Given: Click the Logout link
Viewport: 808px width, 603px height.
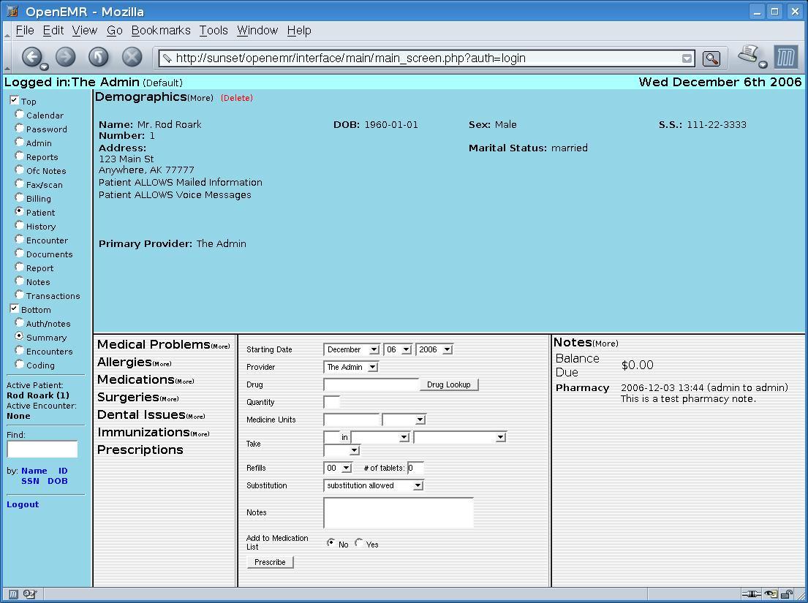Looking at the screenshot, I should (22, 504).
